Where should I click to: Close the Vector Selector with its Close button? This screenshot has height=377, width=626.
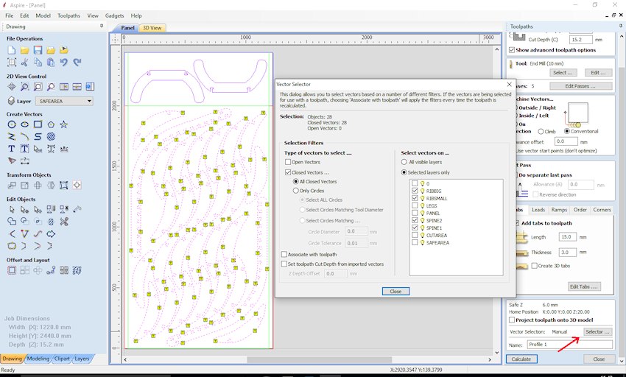coord(395,291)
